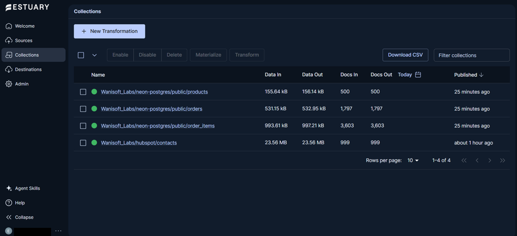Expand the selection options chevron dropdown

click(x=94, y=55)
